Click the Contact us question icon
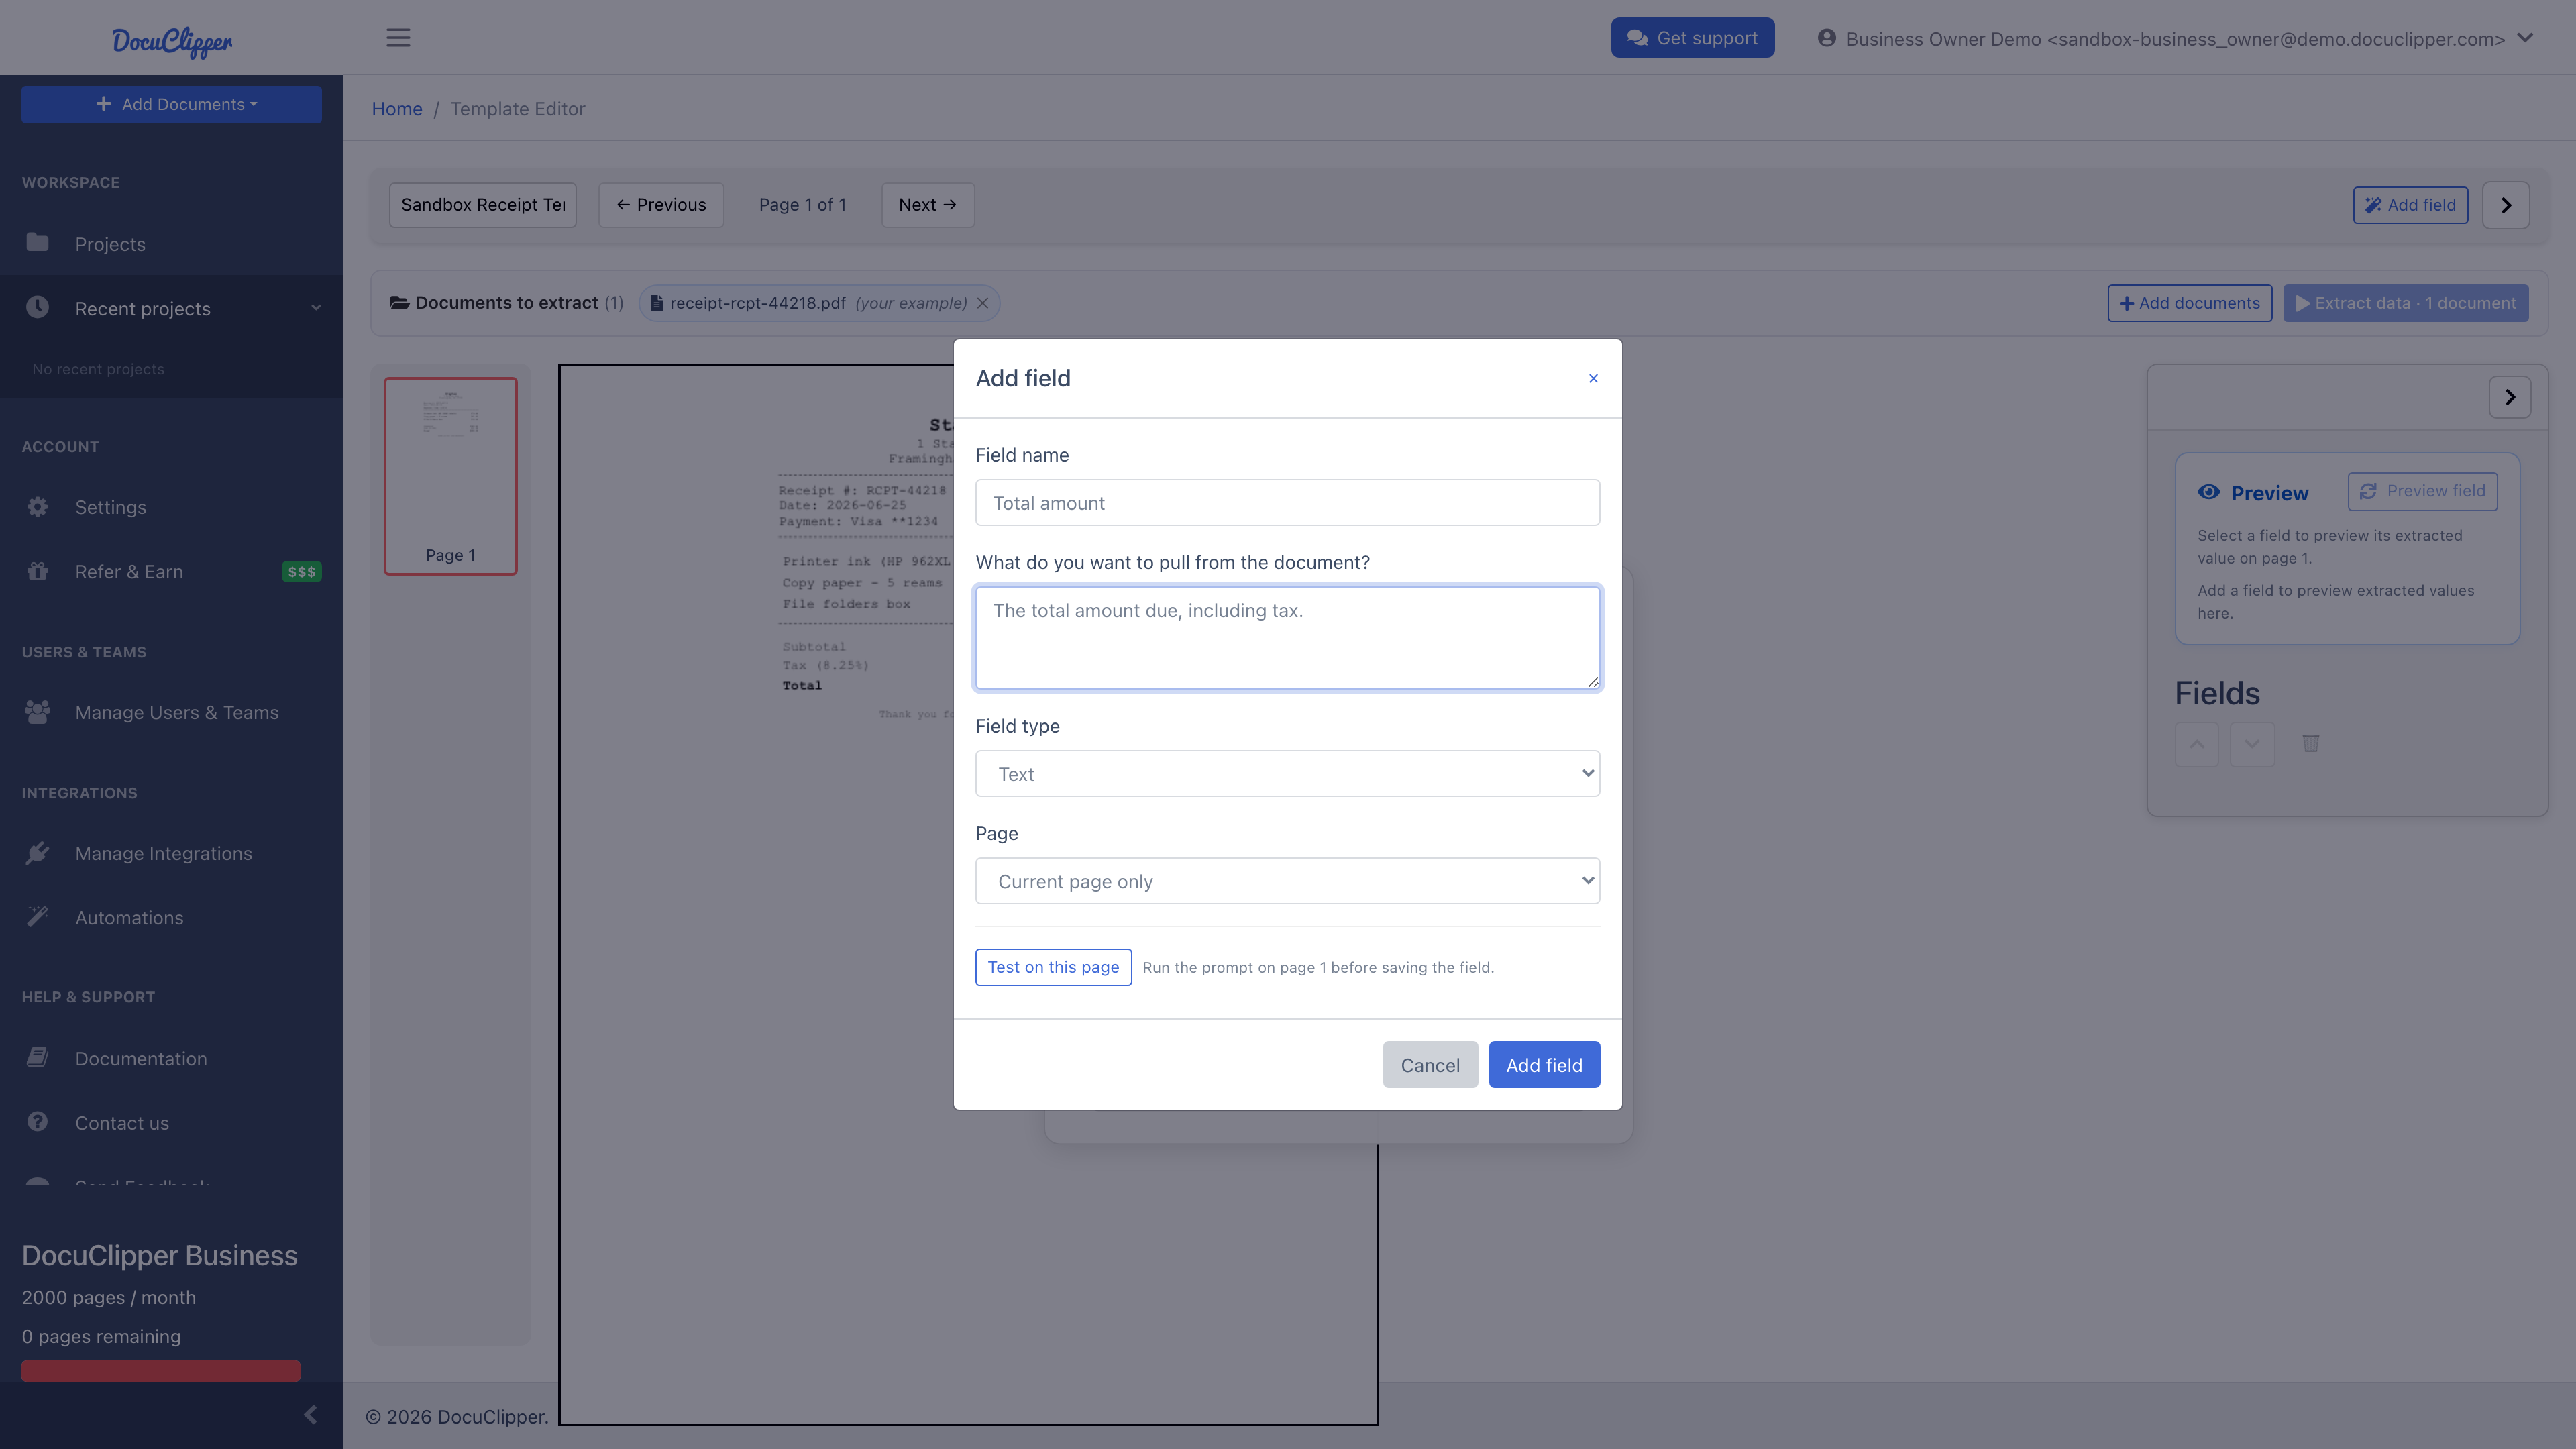The image size is (2576, 1449). tap(38, 1122)
